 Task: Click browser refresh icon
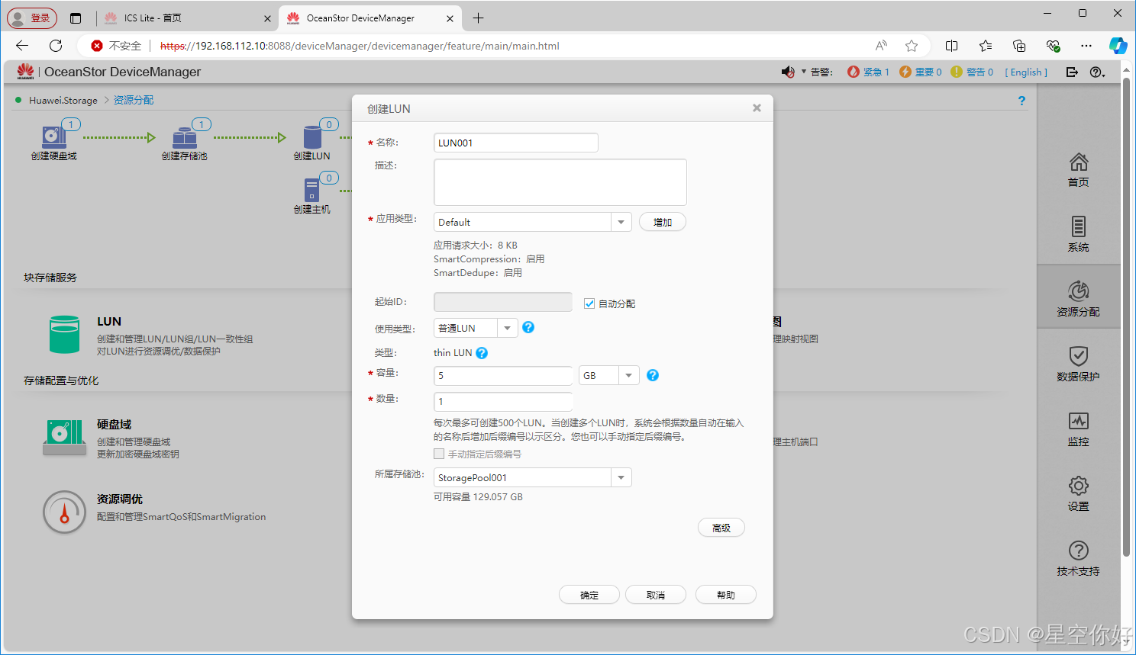pos(56,46)
